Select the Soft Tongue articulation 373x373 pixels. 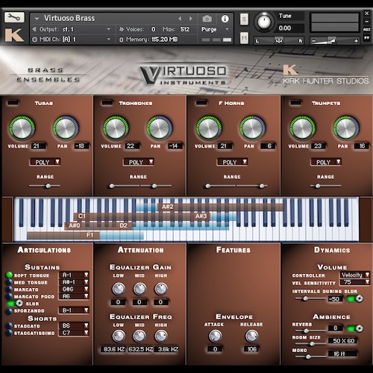[9, 275]
